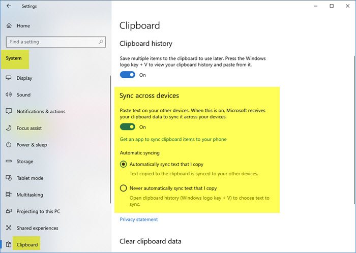Select Never automatically sync text option

coord(123,188)
